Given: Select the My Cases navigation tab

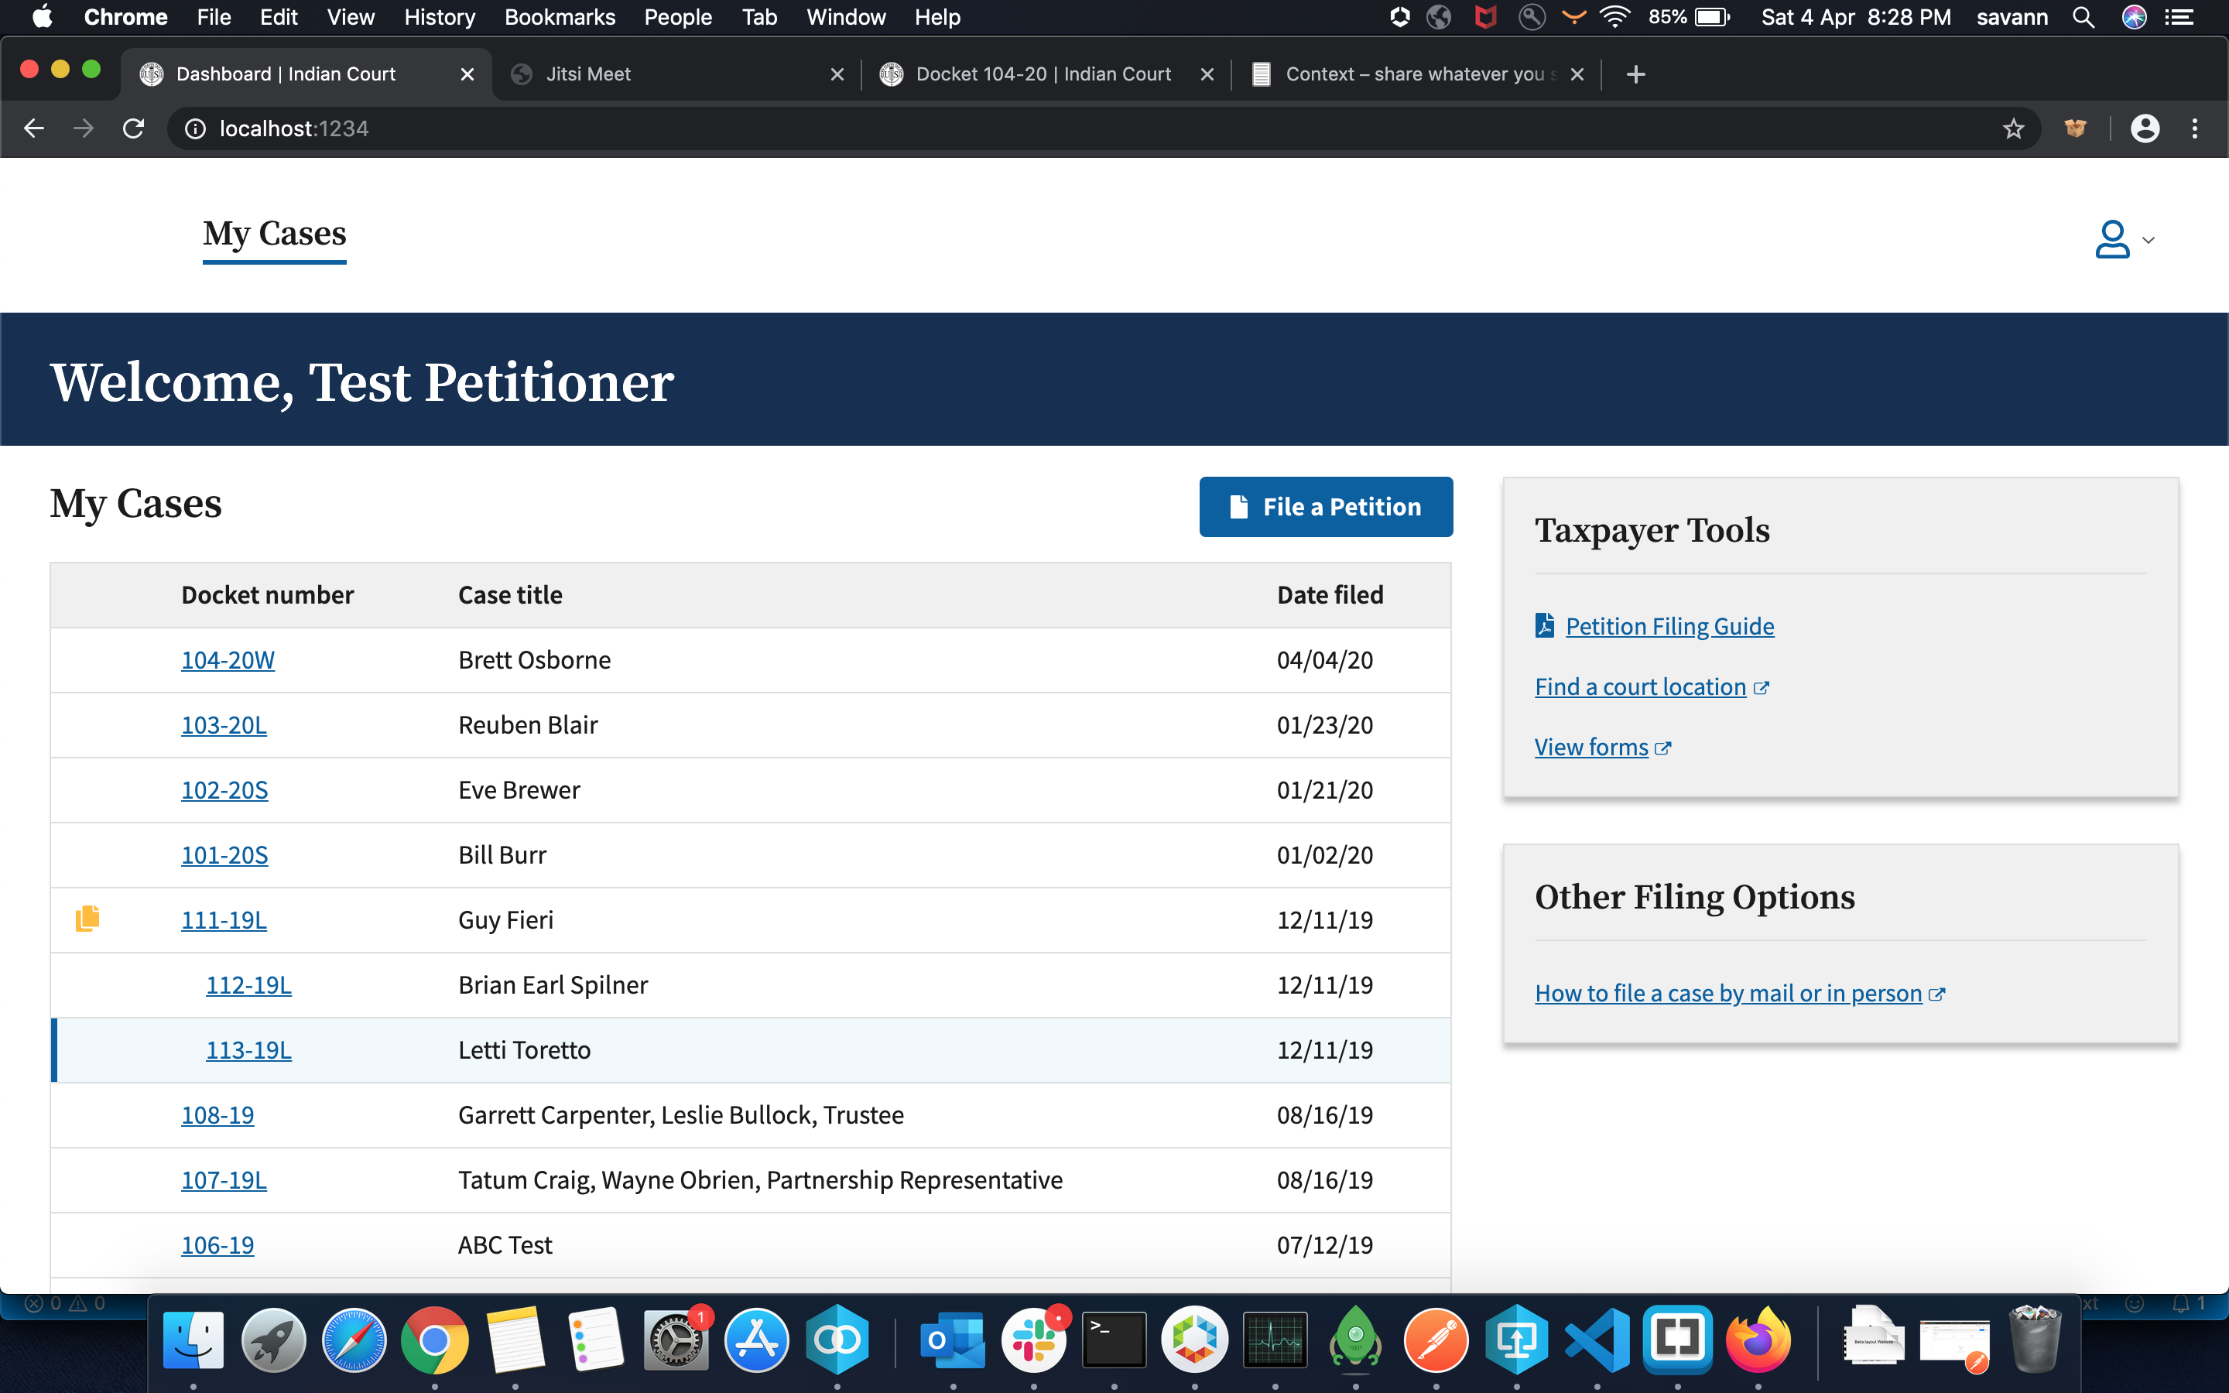Looking at the screenshot, I should point(273,234).
